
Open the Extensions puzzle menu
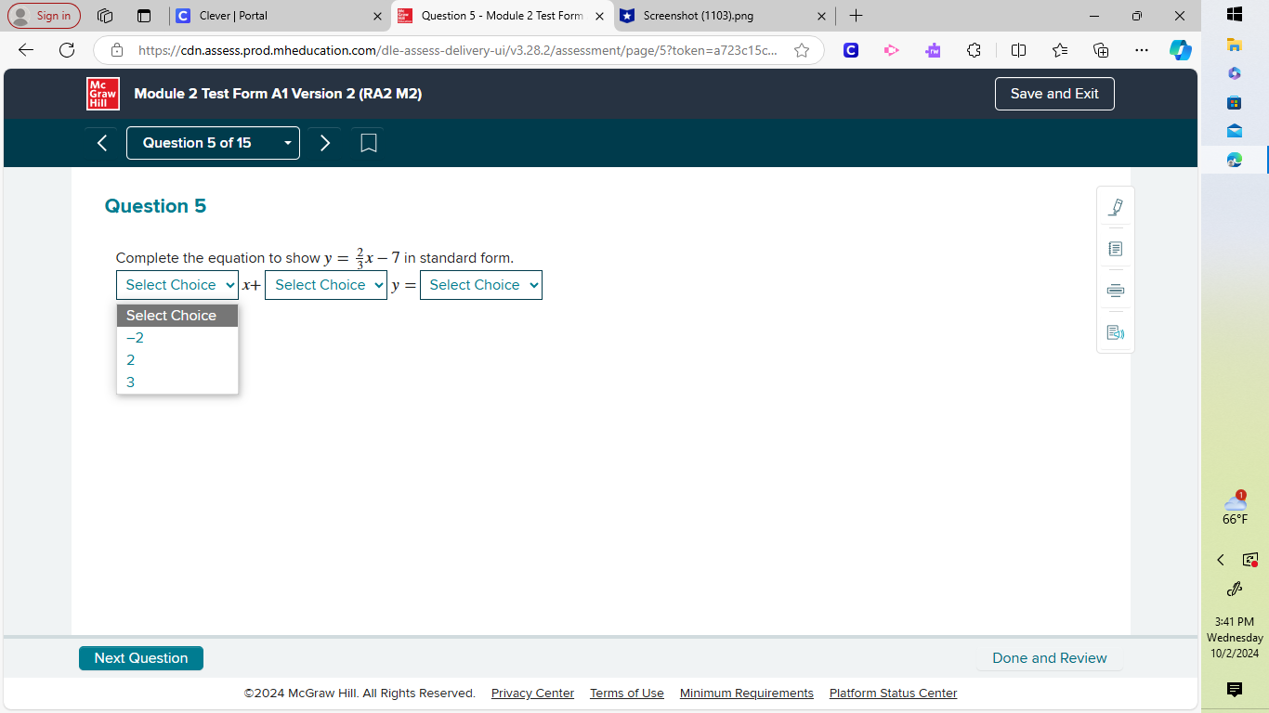pyautogui.click(x=974, y=50)
